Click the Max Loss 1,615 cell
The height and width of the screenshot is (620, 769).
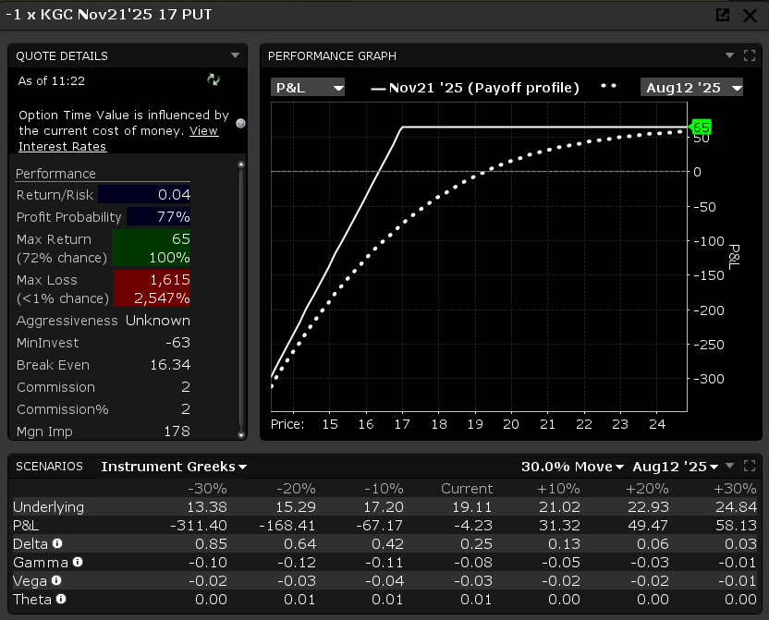pyautogui.click(x=152, y=279)
